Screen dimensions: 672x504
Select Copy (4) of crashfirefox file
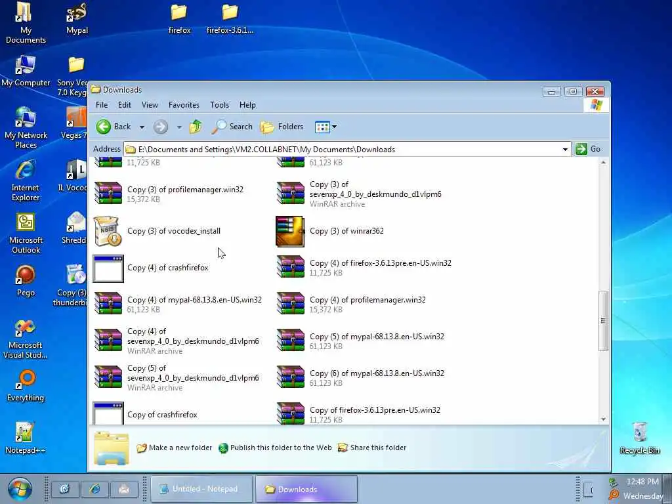[x=151, y=268]
